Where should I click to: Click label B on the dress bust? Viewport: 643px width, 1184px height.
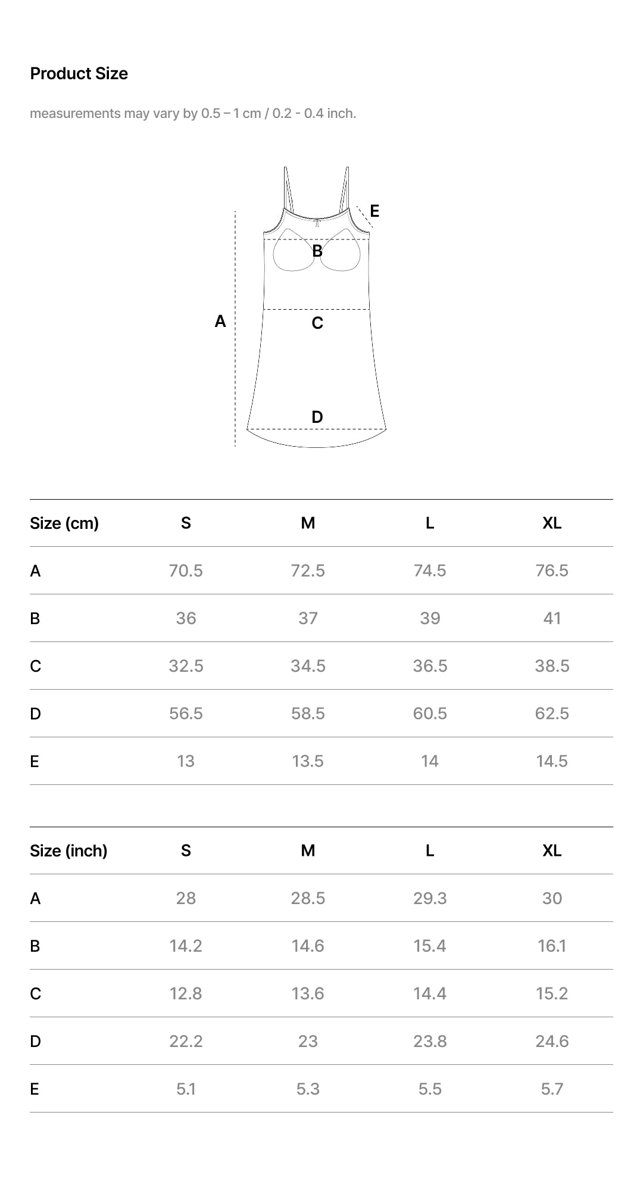pyautogui.click(x=317, y=251)
